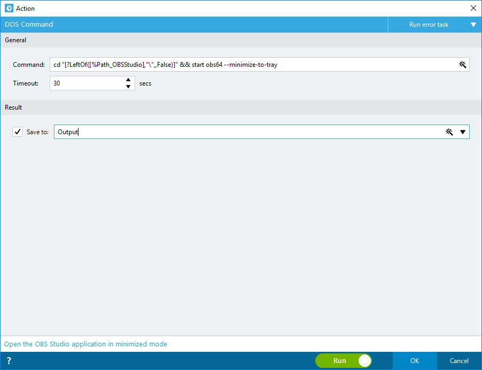482x370 pixels.
Task: Increase Timeout with the up arrow
Action: (128, 80)
